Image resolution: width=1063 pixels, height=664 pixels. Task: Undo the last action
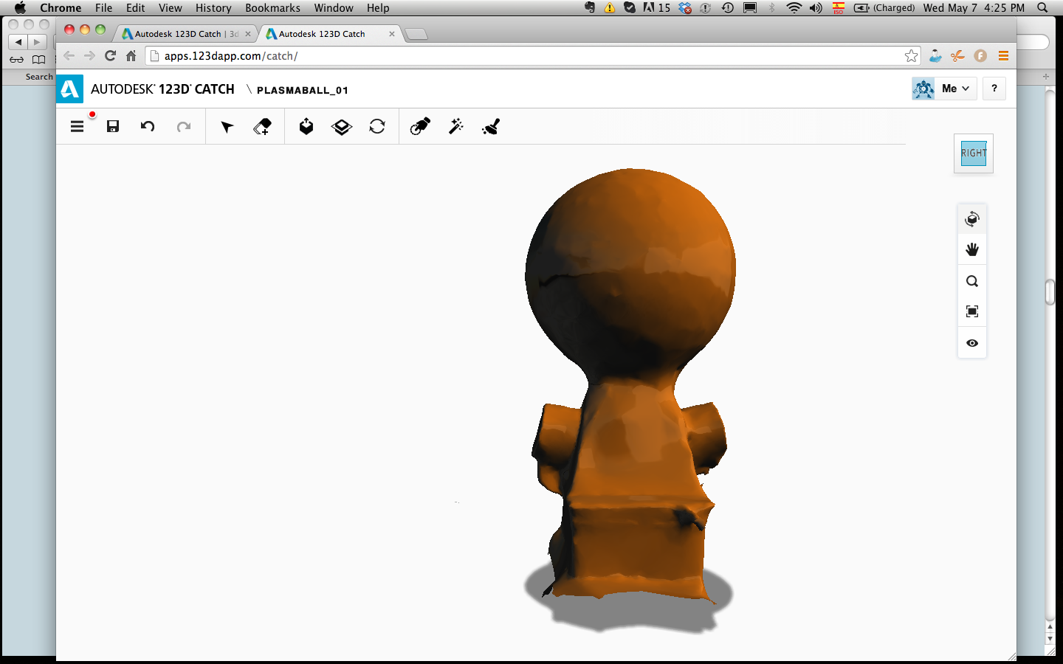[x=148, y=126]
